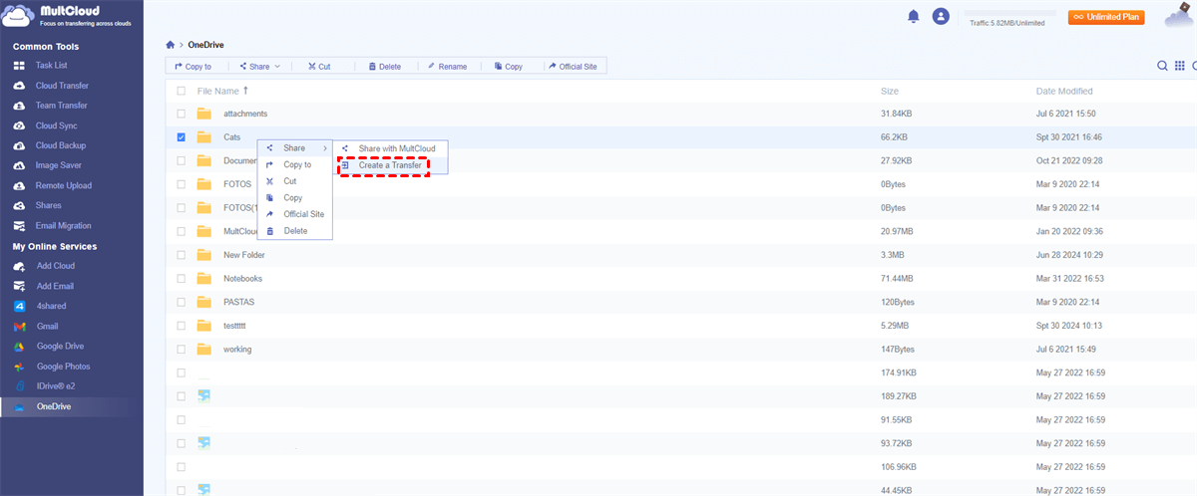Click the search magnifier icon

(x=1162, y=66)
